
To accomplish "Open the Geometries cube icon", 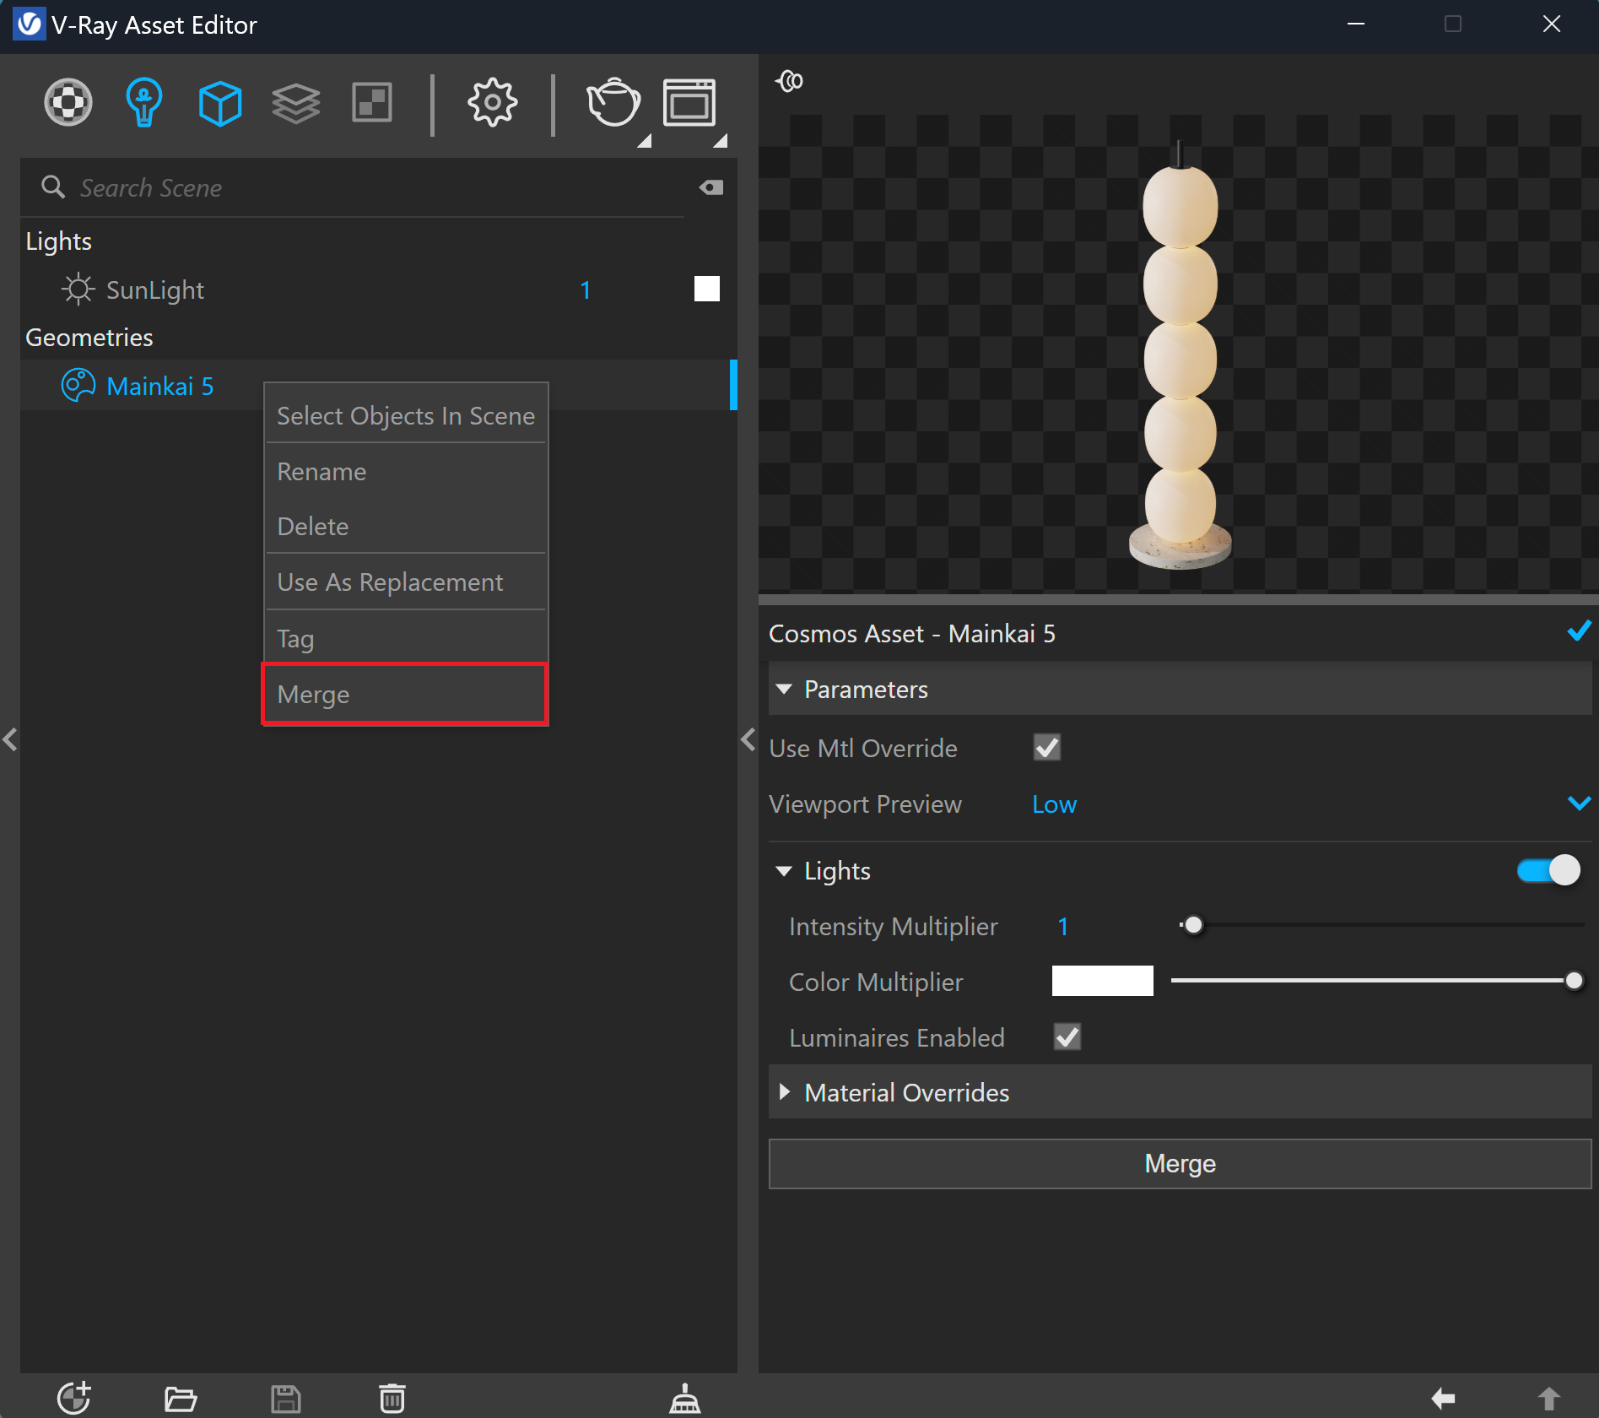I will point(220,104).
